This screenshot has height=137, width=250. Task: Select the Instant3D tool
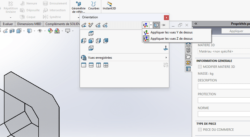(109, 6)
